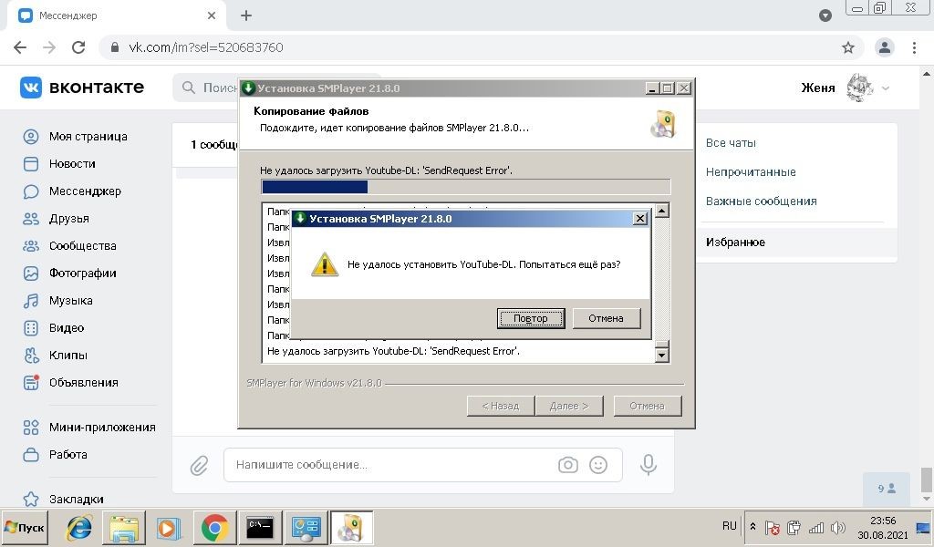Screen dimensions: 934x547
Task: Click the attach file paperclip icon
Action: 200,465
